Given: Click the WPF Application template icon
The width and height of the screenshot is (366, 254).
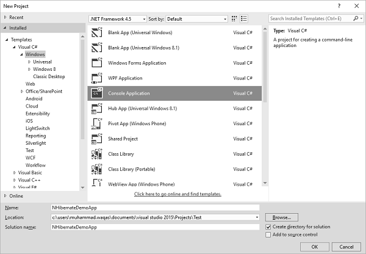Looking at the screenshot, I should (x=97, y=78).
